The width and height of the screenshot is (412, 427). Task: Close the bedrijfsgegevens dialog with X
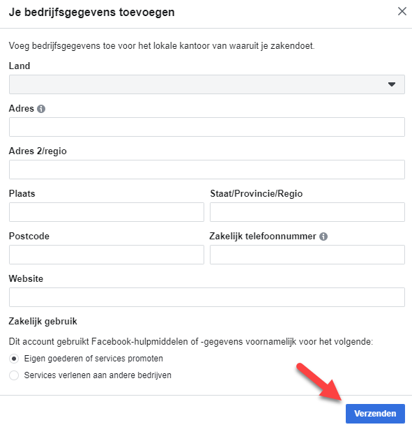402,11
